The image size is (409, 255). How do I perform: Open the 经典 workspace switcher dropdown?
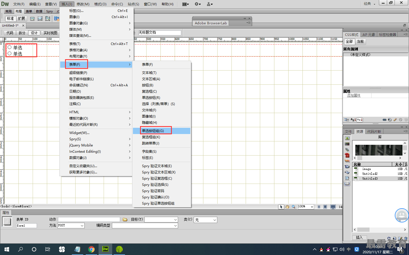pyautogui.click(x=370, y=4)
